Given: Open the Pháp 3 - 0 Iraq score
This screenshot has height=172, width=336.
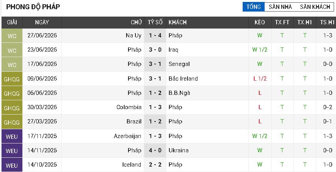Looking at the screenshot, I should pyautogui.click(x=155, y=50).
